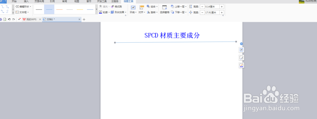The height and width of the screenshot is (119, 317).
Task: Select the elbow arrow connector shape
Action: coord(8,7)
